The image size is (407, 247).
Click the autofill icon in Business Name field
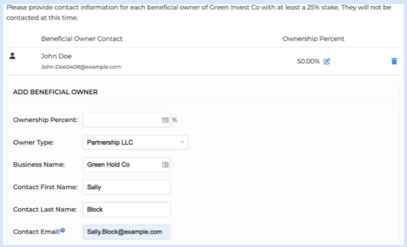coord(165,164)
